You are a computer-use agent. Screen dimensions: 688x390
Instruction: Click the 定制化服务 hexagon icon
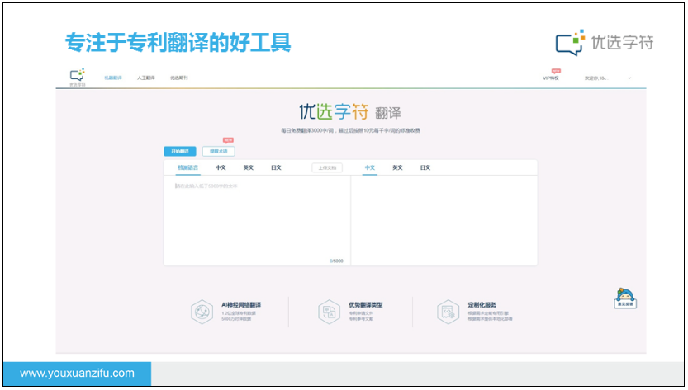448,312
